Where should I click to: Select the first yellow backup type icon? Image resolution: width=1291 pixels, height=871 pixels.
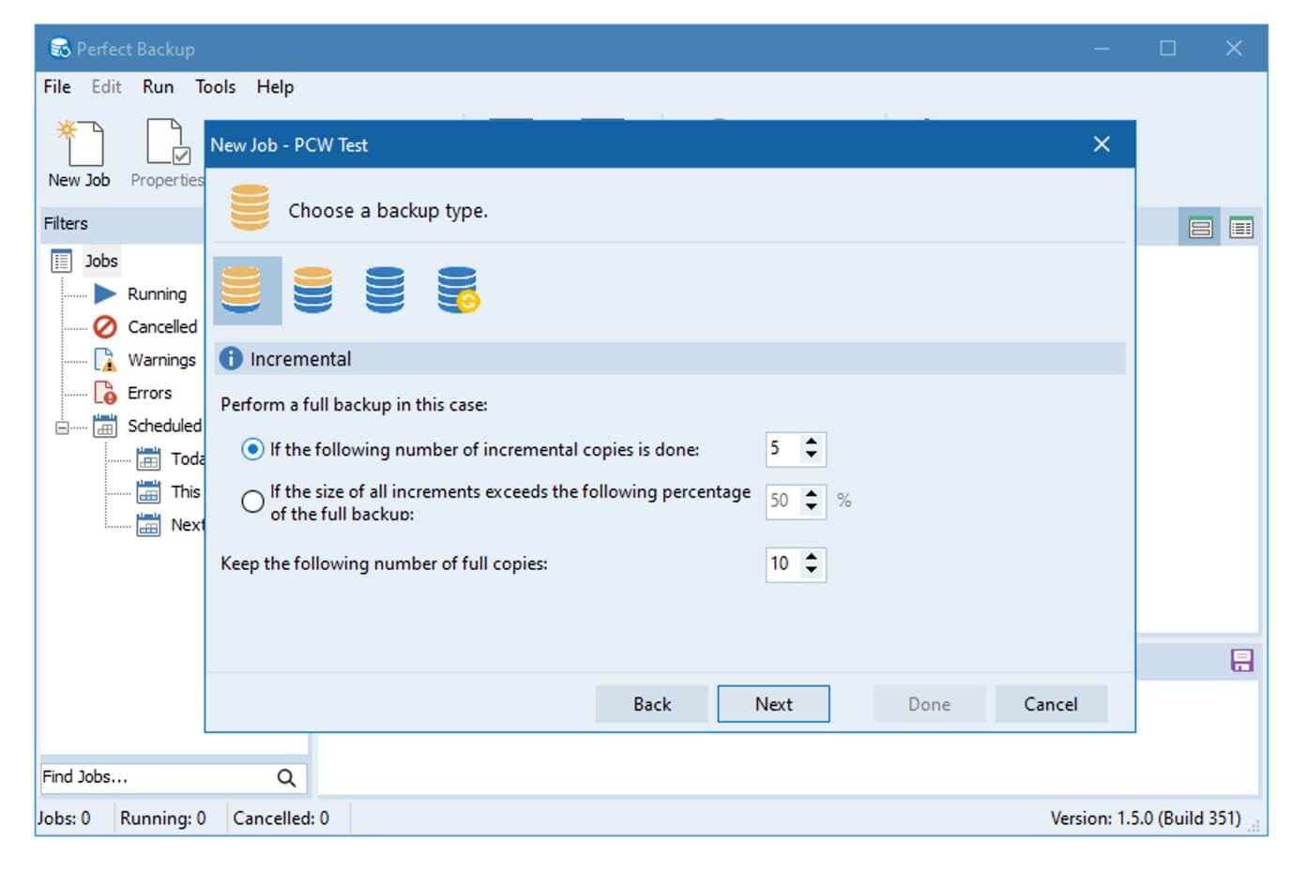pyautogui.click(x=247, y=289)
